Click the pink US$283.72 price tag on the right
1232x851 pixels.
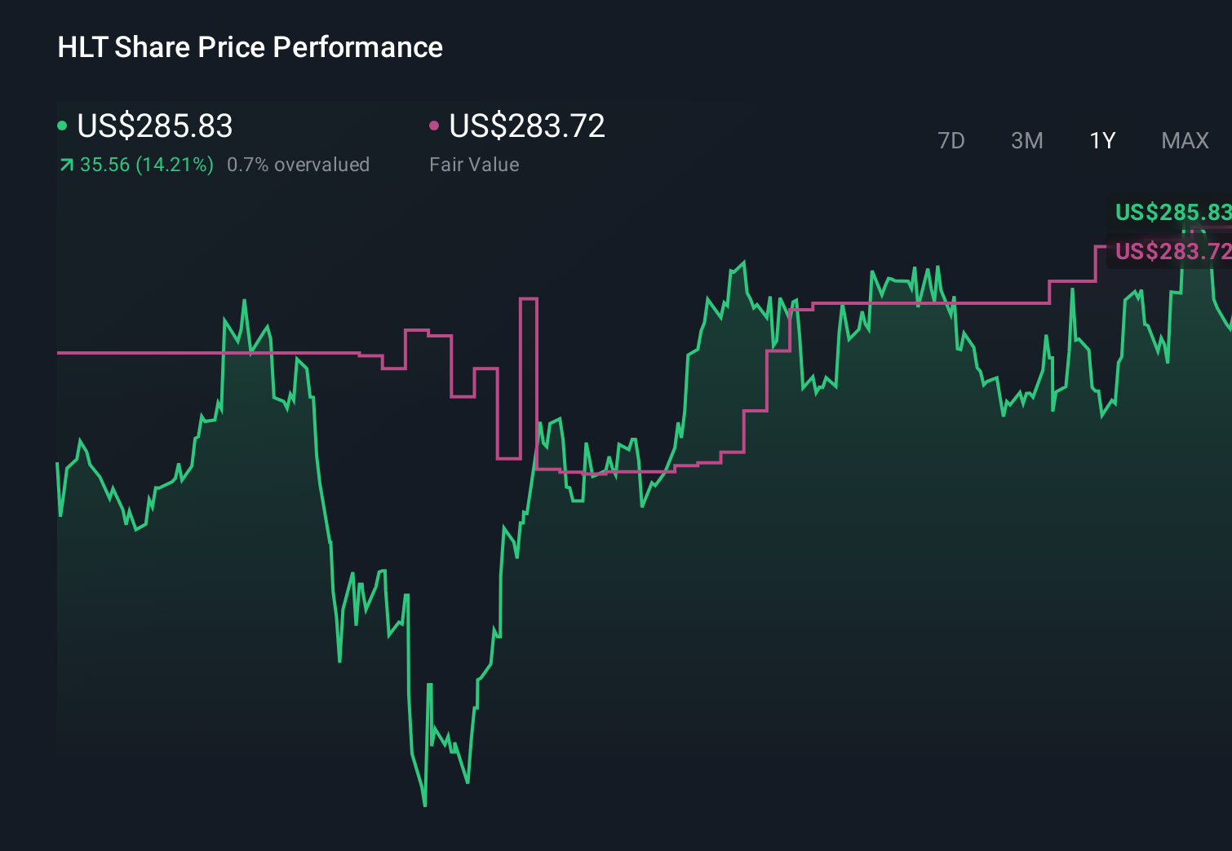(1172, 252)
